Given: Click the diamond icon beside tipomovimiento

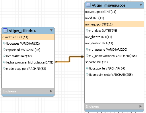Looking at the screenshot, I should click(x=87, y=74).
